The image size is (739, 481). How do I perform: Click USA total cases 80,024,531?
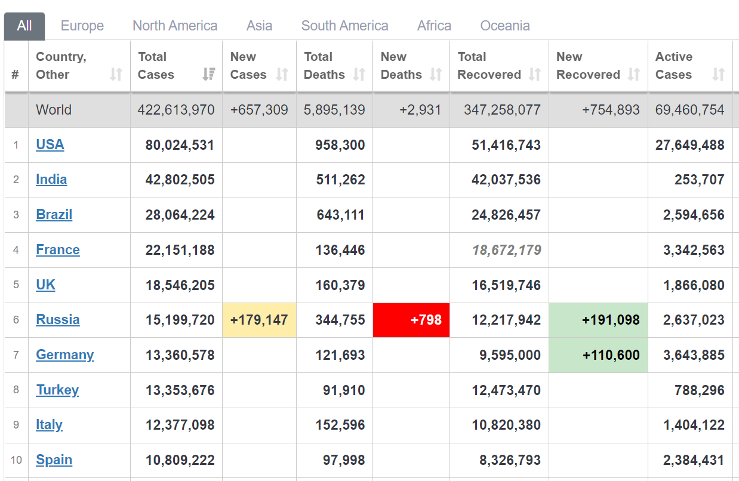(x=180, y=145)
